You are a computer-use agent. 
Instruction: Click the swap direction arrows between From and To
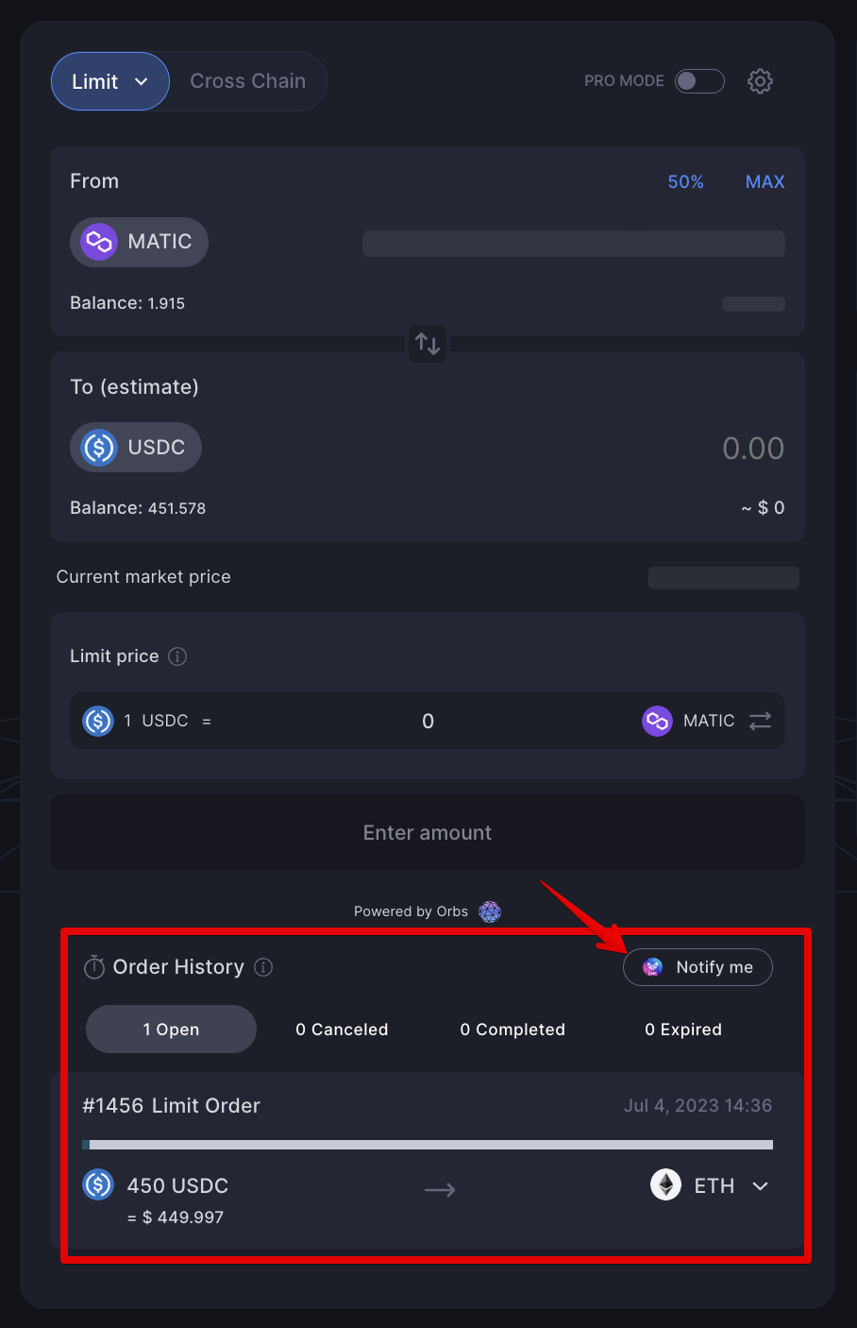[428, 344]
